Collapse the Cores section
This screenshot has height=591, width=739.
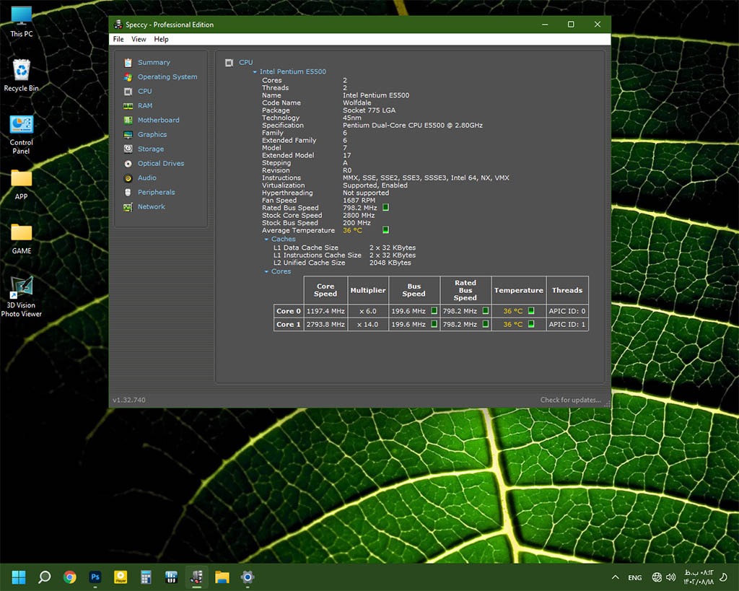[x=266, y=272]
